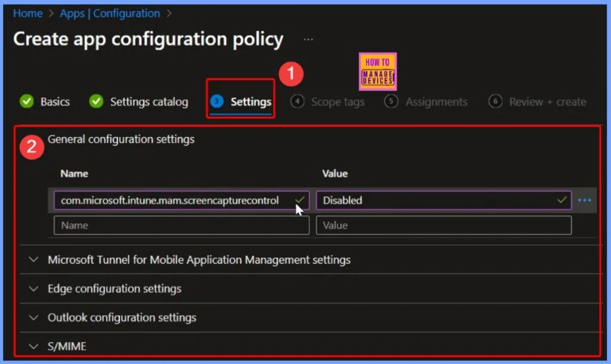The height and width of the screenshot is (364, 611).
Task: Open the Home breadcrumb link
Action: click(x=27, y=13)
